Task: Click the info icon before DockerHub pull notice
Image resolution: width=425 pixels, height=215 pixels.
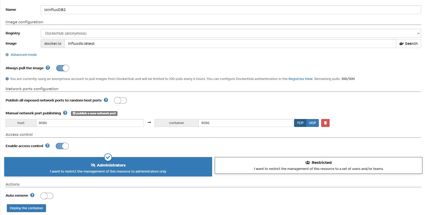Action: click(7, 79)
